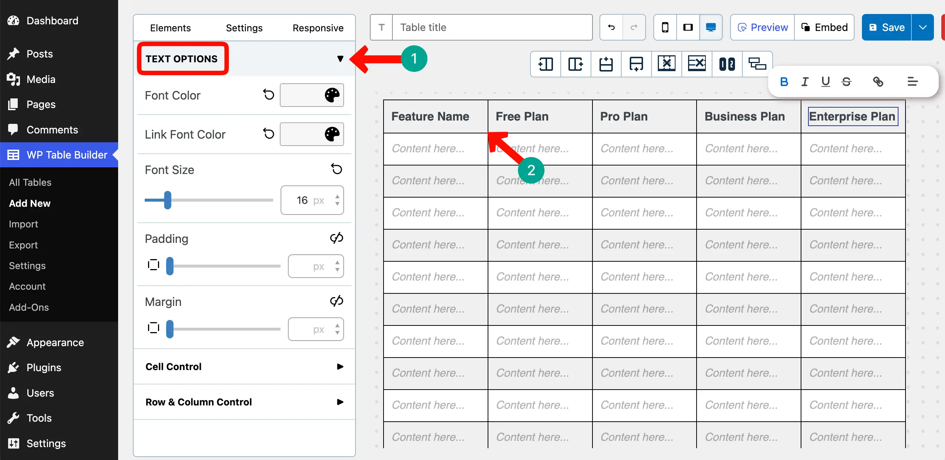Insert a link into the cell
Image resolution: width=945 pixels, height=460 pixels.
point(879,81)
